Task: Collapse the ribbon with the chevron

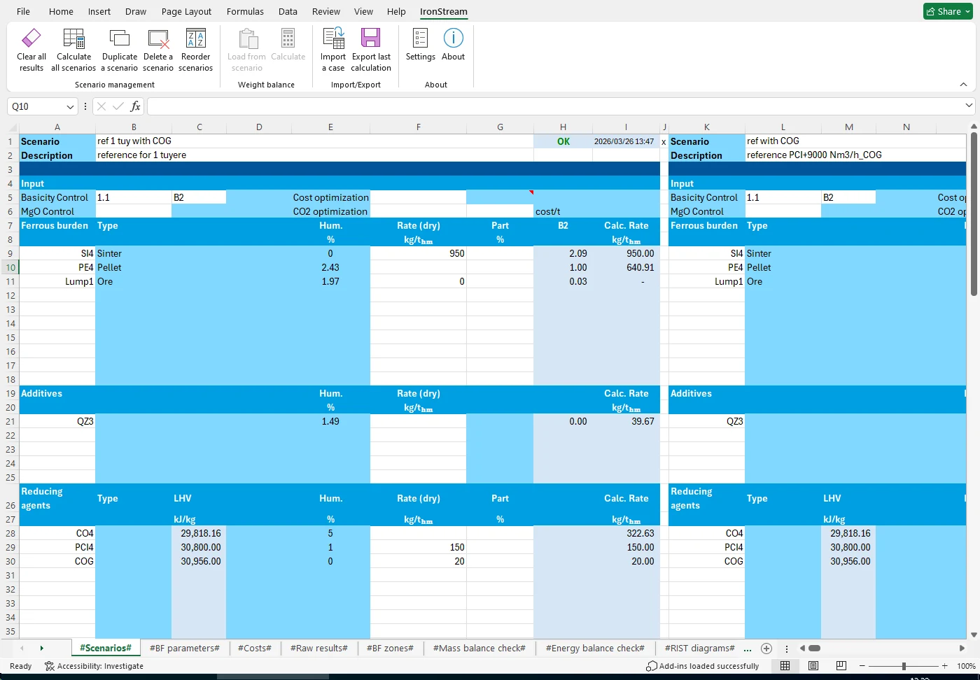Action: (963, 84)
